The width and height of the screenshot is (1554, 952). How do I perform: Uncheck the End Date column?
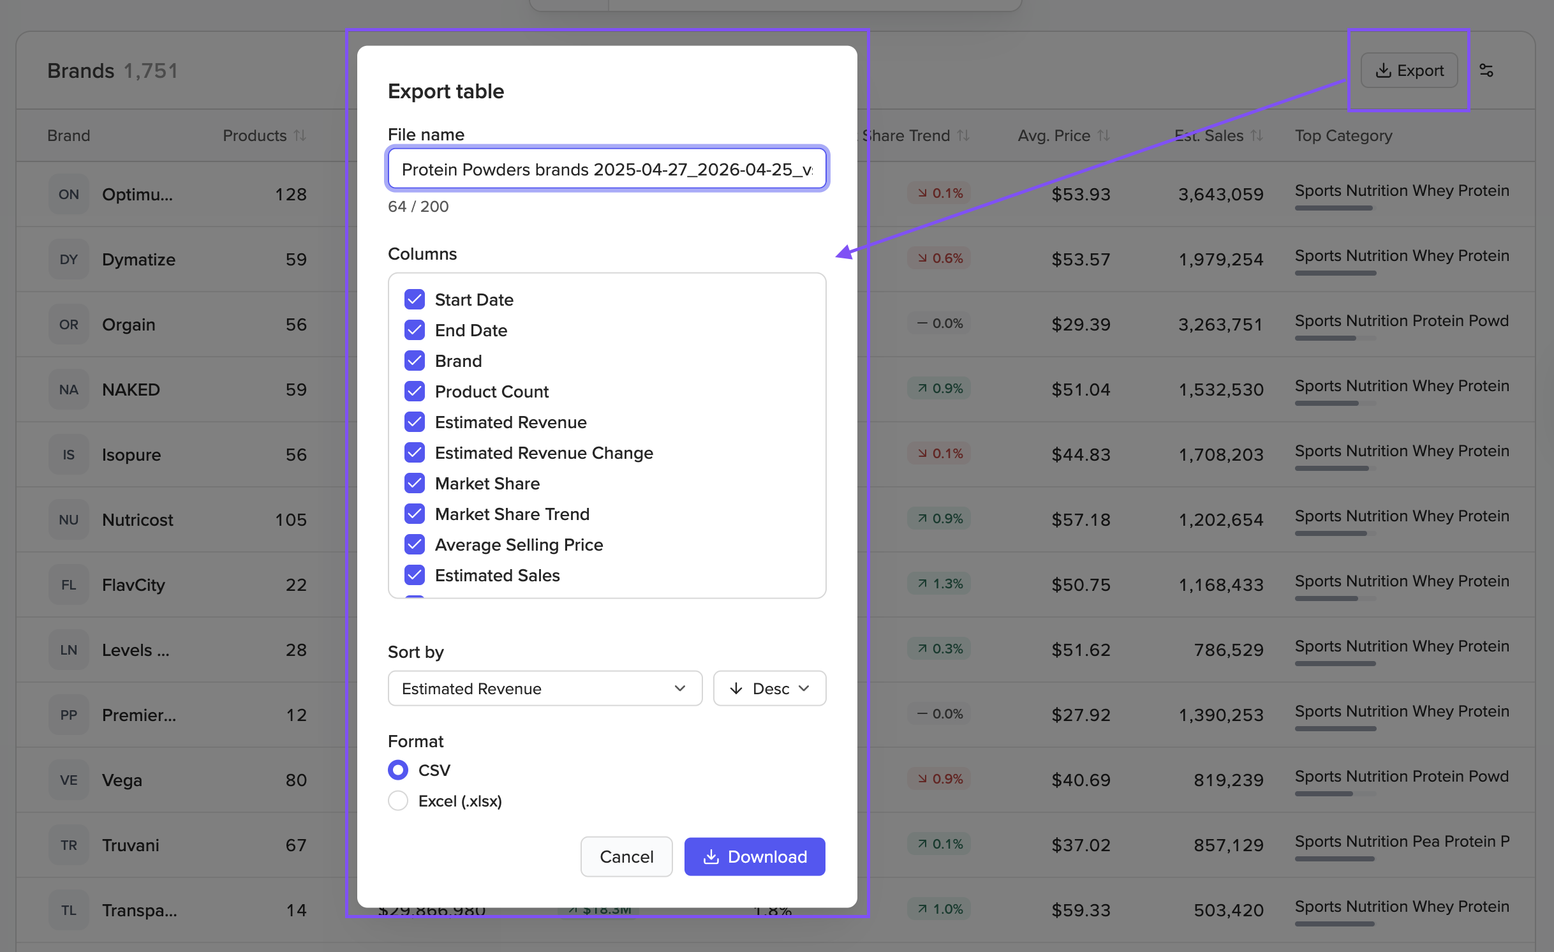[x=415, y=330]
